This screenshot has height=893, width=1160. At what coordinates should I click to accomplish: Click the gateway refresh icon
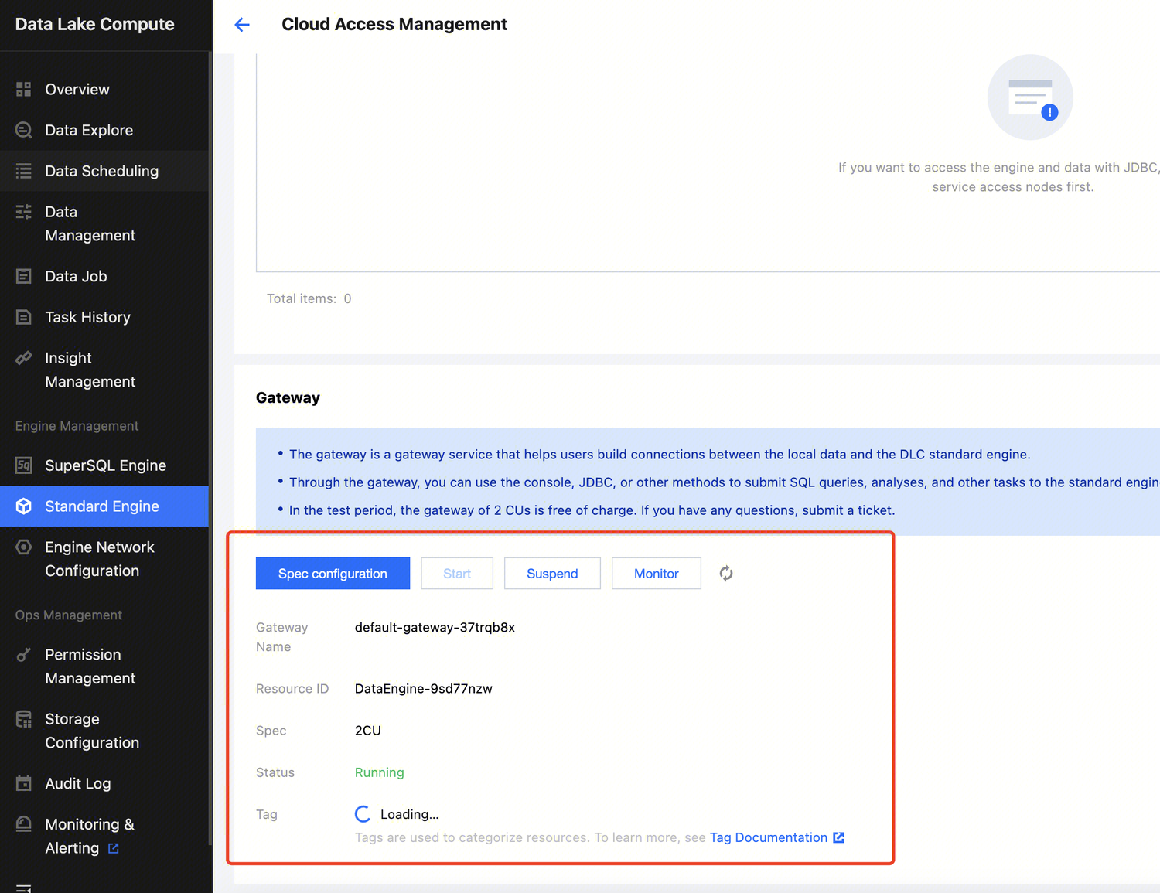click(x=725, y=574)
